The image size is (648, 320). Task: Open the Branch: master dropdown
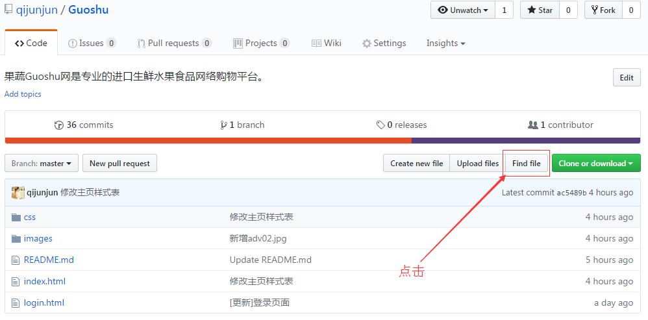[42, 163]
